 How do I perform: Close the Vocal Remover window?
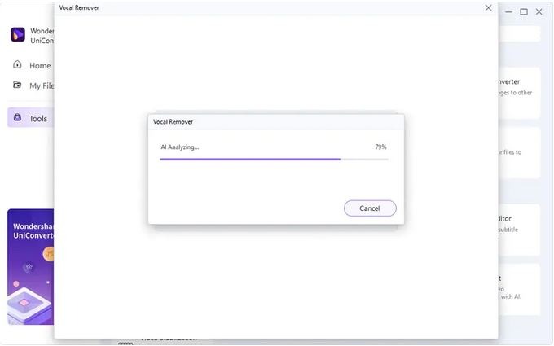coord(488,8)
